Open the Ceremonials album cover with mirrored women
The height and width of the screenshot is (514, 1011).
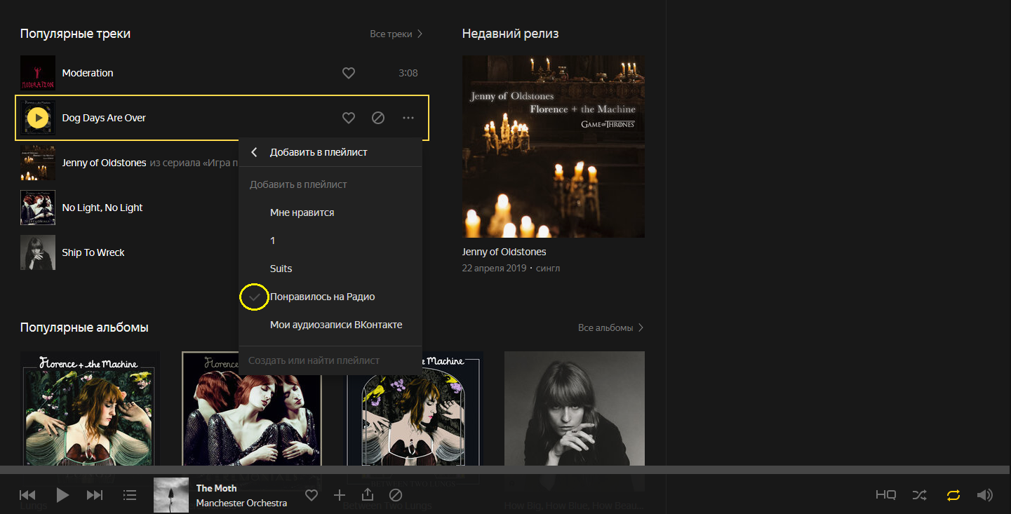[x=251, y=408]
